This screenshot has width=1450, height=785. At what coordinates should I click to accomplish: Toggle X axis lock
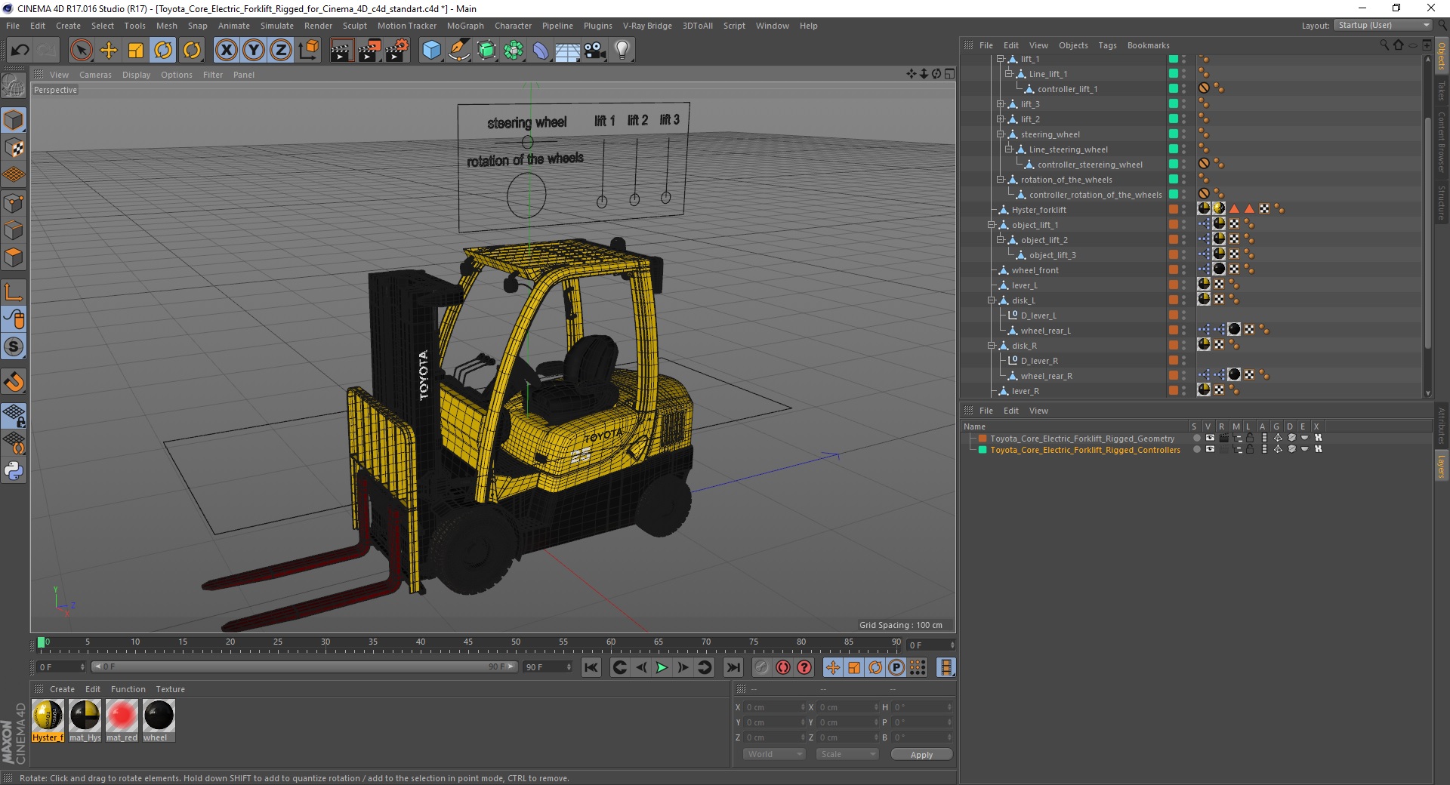coord(226,51)
